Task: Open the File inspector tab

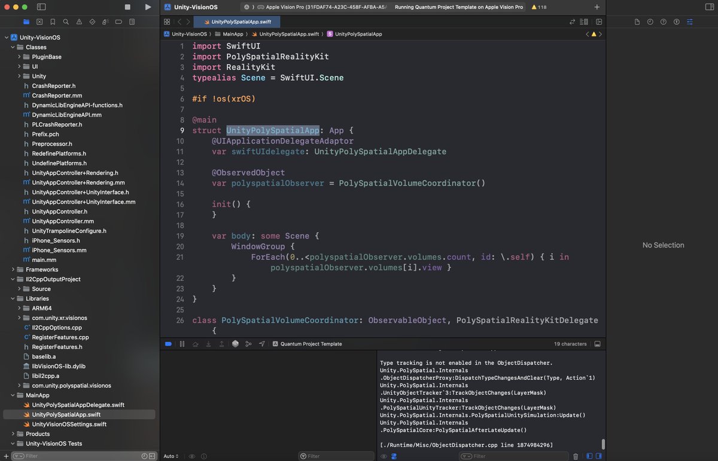Action: (x=637, y=22)
